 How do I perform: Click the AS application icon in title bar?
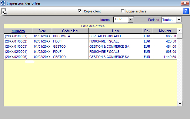pyautogui.click(x=3, y=3)
